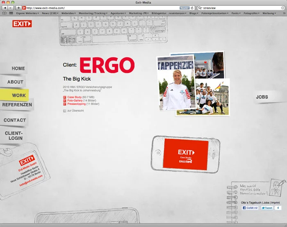Open the REFERENZEN navigation item
This screenshot has width=287, height=227.
[17, 105]
